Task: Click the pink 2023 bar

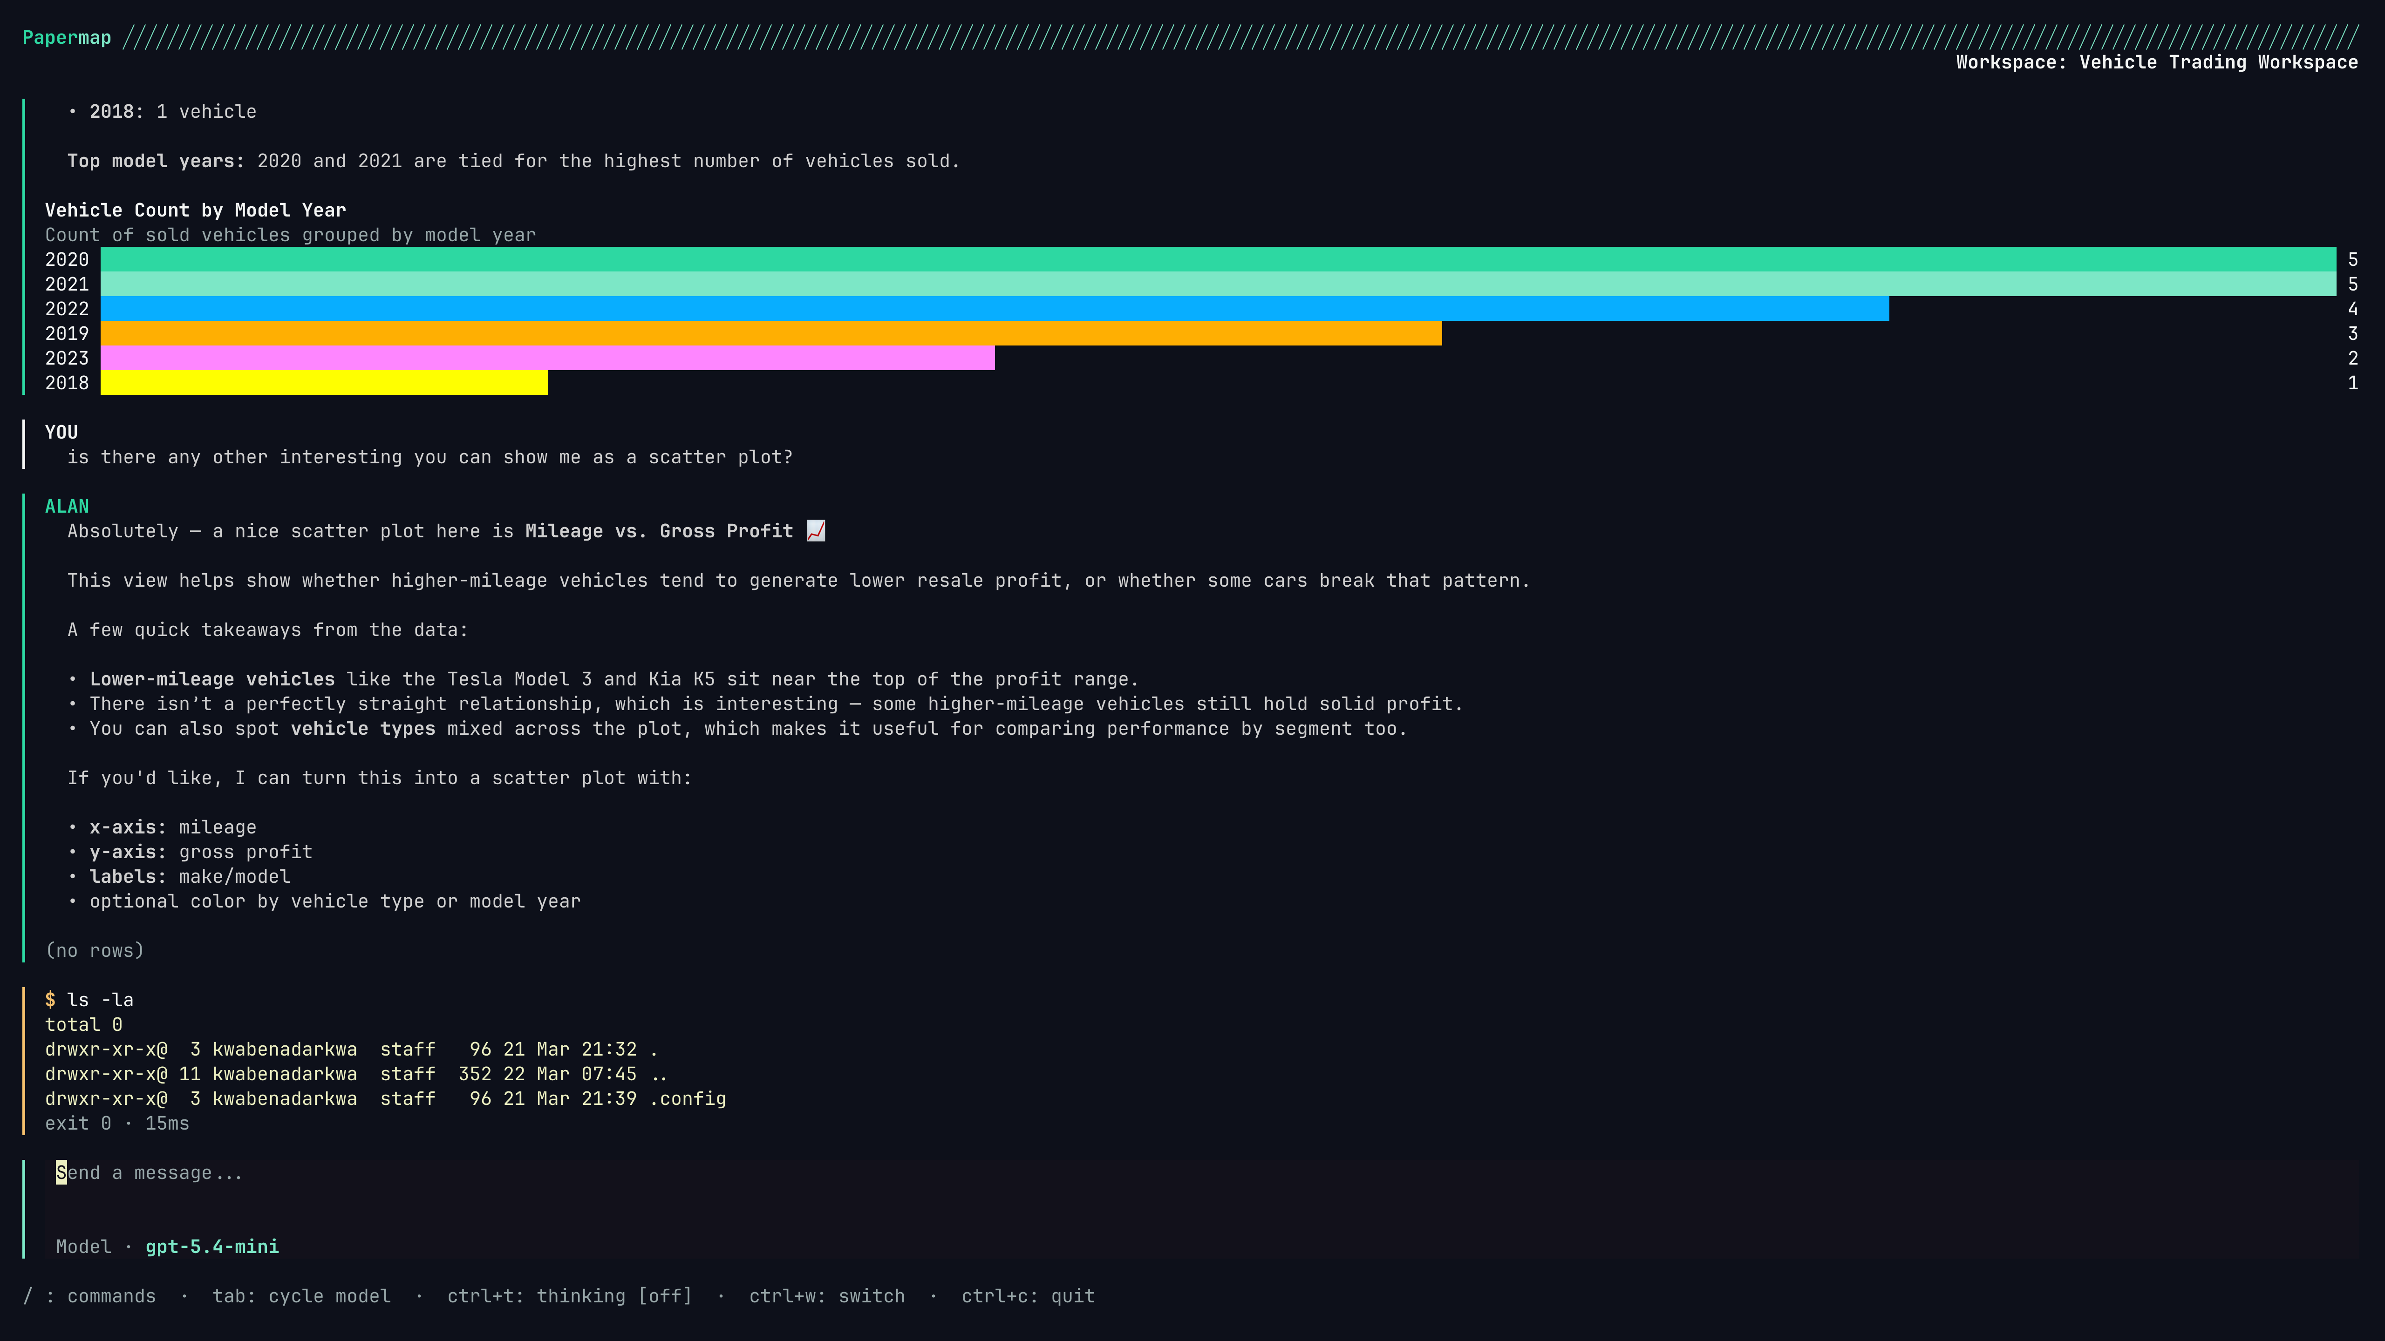Action: click(547, 358)
